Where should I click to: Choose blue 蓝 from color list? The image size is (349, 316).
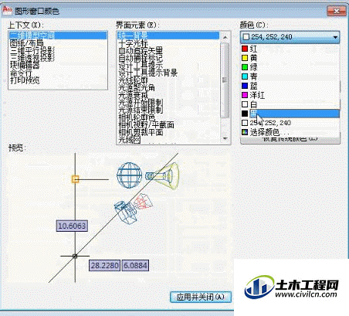coord(290,86)
